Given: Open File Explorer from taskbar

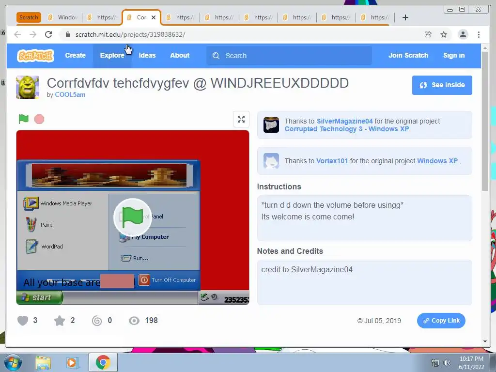Looking at the screenshot, I should point(43,363).
